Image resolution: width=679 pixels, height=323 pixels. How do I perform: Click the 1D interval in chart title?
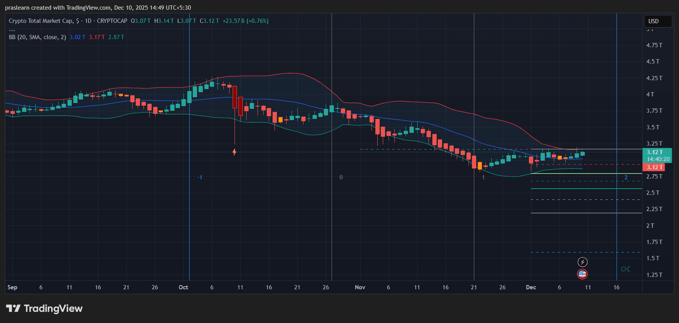point(88,21)
